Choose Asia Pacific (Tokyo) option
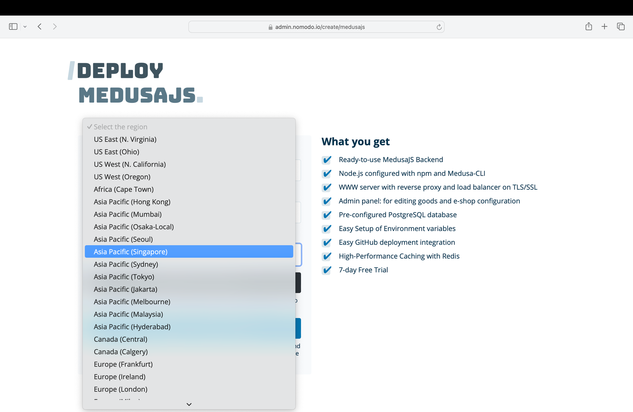 (124, 277)
